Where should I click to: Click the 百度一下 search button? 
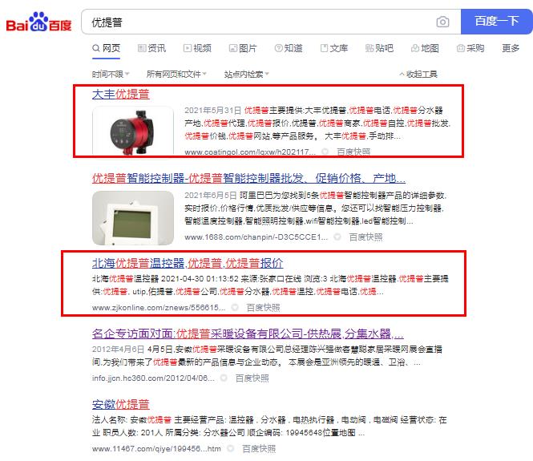[x=496, y=22]
